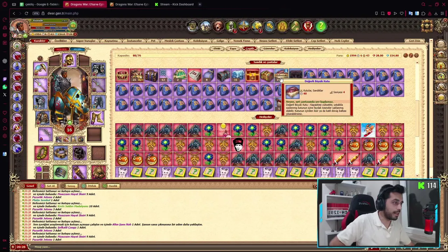
Task: Select the orange chest marked 10
Action: (x=252, y=75)
